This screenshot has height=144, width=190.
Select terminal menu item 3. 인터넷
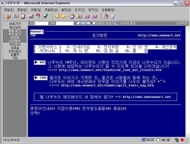137,47
